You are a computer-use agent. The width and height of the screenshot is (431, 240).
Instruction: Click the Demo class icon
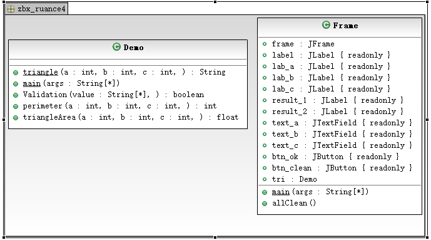116,47
